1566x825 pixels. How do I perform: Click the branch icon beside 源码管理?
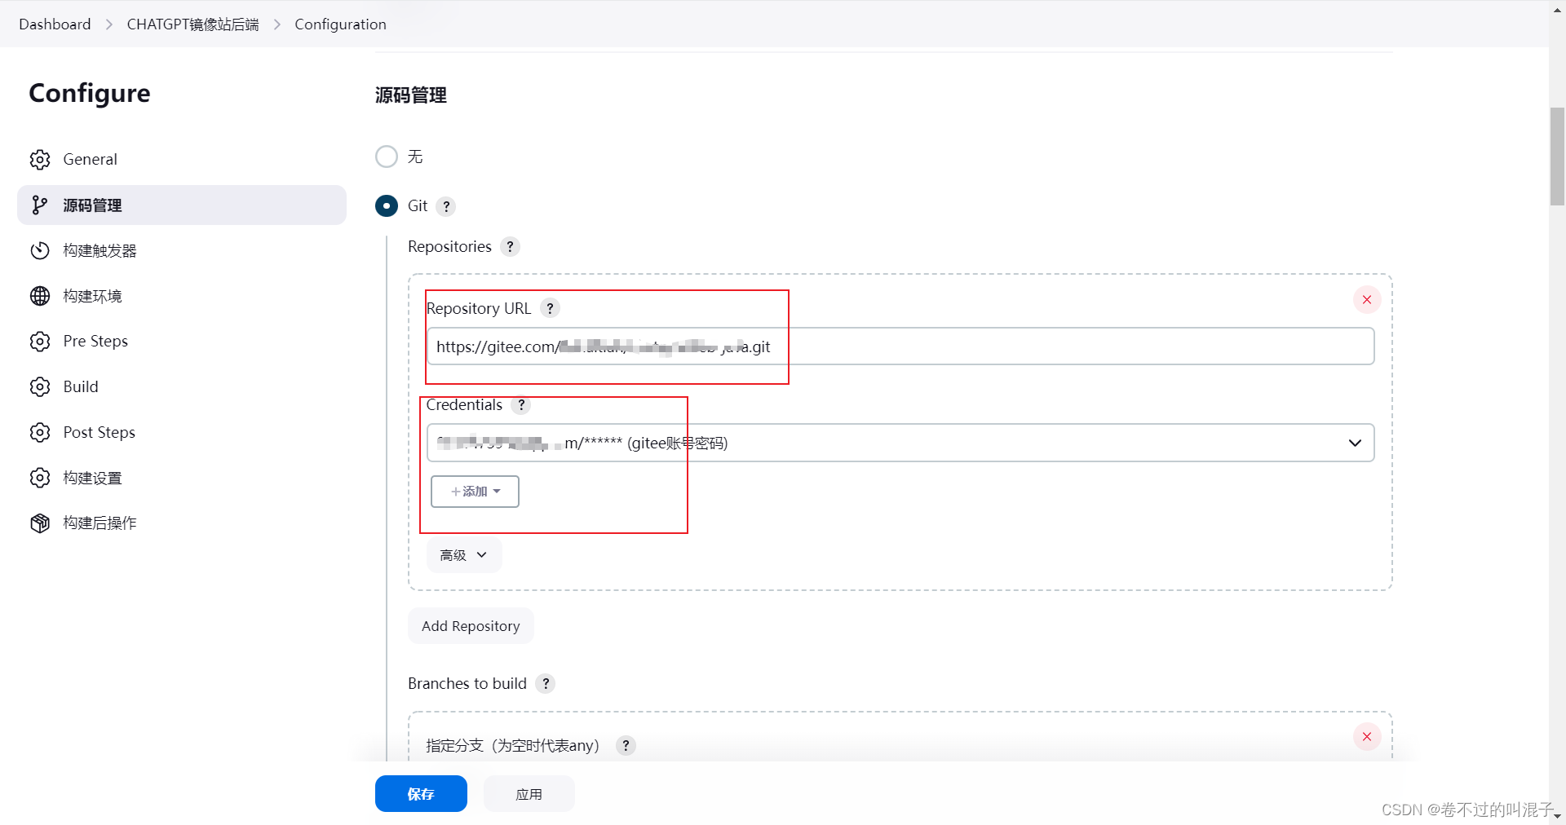click(40, 205)
